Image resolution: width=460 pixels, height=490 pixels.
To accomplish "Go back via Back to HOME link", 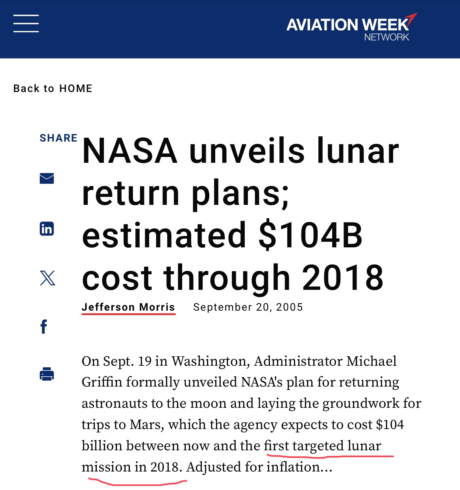I will [x=53, y=88].
